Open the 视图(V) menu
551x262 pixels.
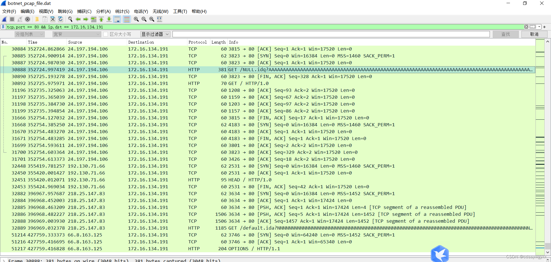pyautogui.click(x=46, y=11)
